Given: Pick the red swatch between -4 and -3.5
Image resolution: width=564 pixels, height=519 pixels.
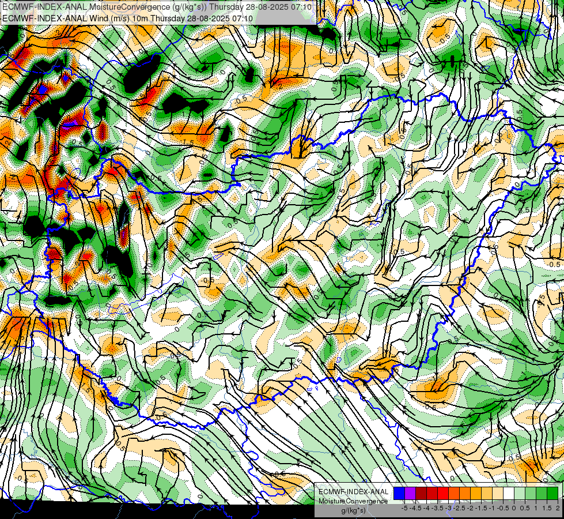Looking at the screenshot, I should click(432, 494).
